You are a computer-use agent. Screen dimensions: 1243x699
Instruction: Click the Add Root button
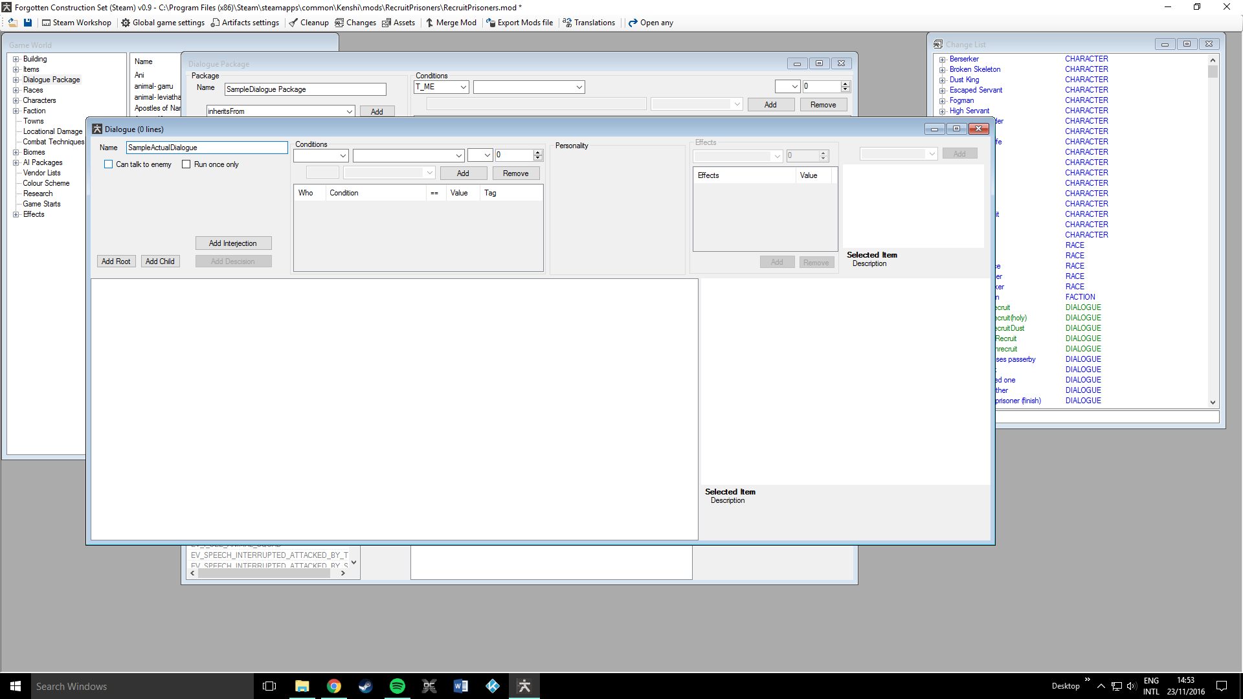tap(116, 261)
